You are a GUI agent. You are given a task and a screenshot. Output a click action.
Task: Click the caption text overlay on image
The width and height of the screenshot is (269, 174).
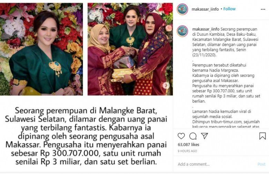[x=86, y=136]
